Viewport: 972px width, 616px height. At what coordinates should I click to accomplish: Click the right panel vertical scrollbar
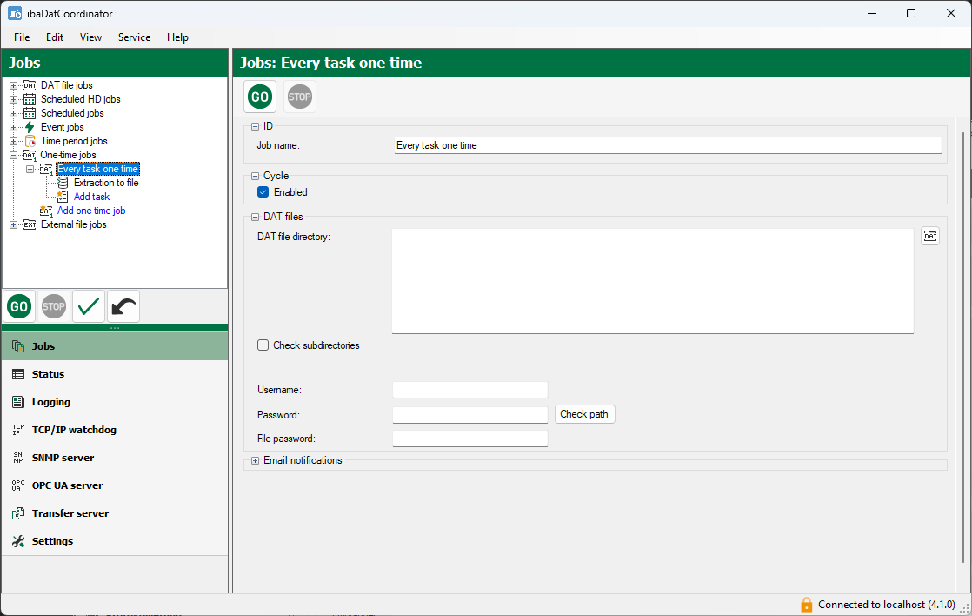click(962, 347)
